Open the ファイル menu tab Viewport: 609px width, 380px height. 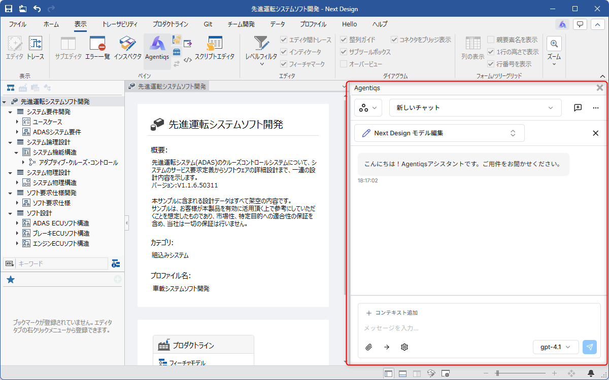[18, 24]
